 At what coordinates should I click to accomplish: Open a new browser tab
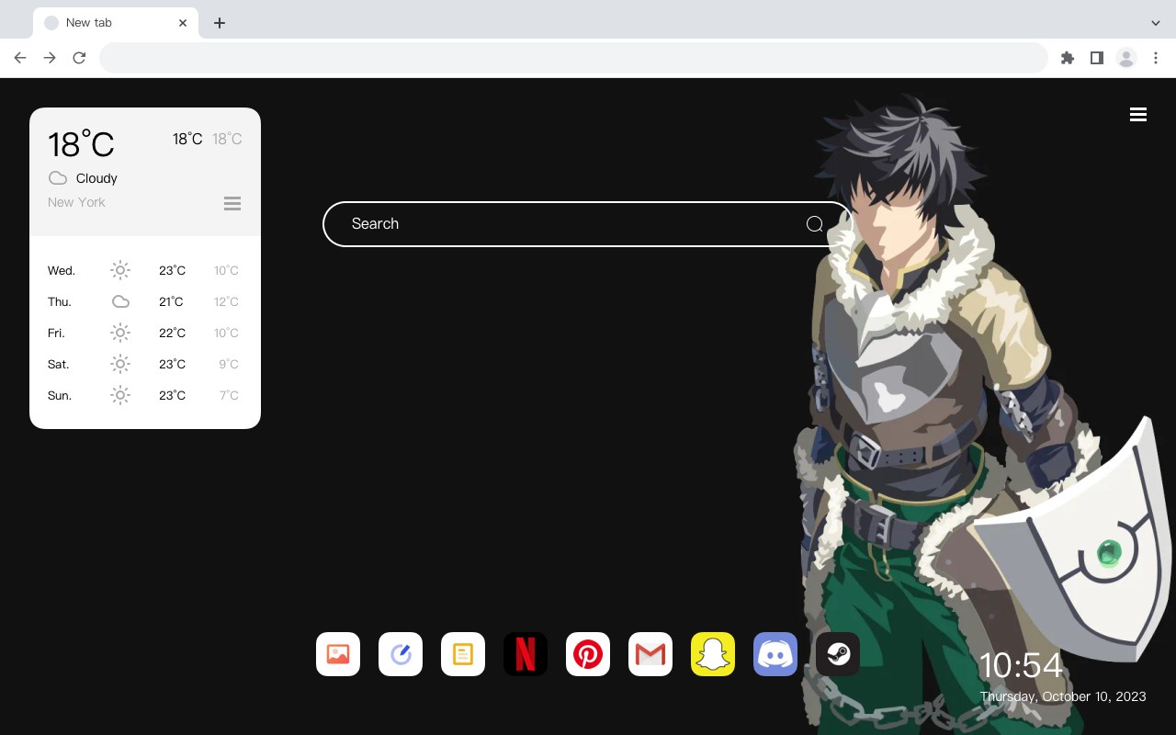(x=219, y=23)
